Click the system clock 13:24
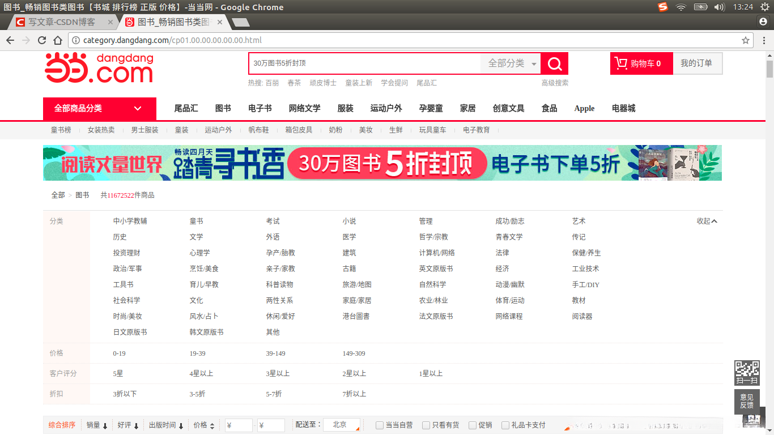Screen dimensions: 774x435 tap(743, 7)
